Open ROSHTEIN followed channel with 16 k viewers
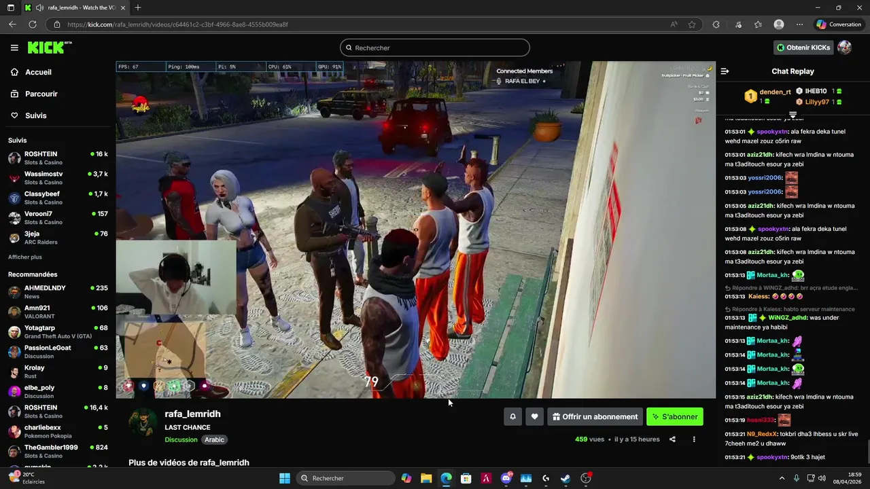 coord(58,158)
